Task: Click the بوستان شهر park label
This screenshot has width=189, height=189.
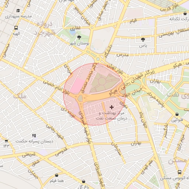Action: coord(79,44)
